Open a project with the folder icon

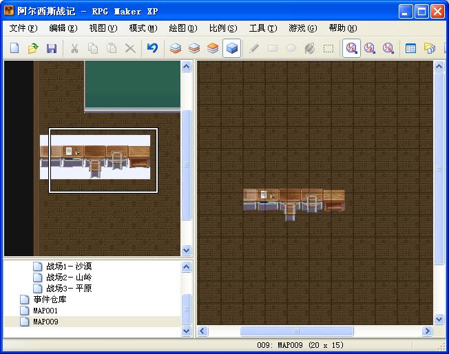(x=33, y=48)
